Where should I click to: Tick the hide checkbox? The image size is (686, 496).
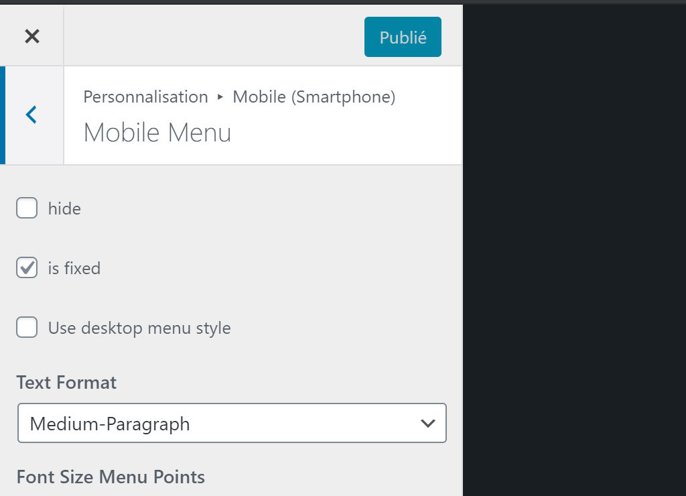coord(27,208)
